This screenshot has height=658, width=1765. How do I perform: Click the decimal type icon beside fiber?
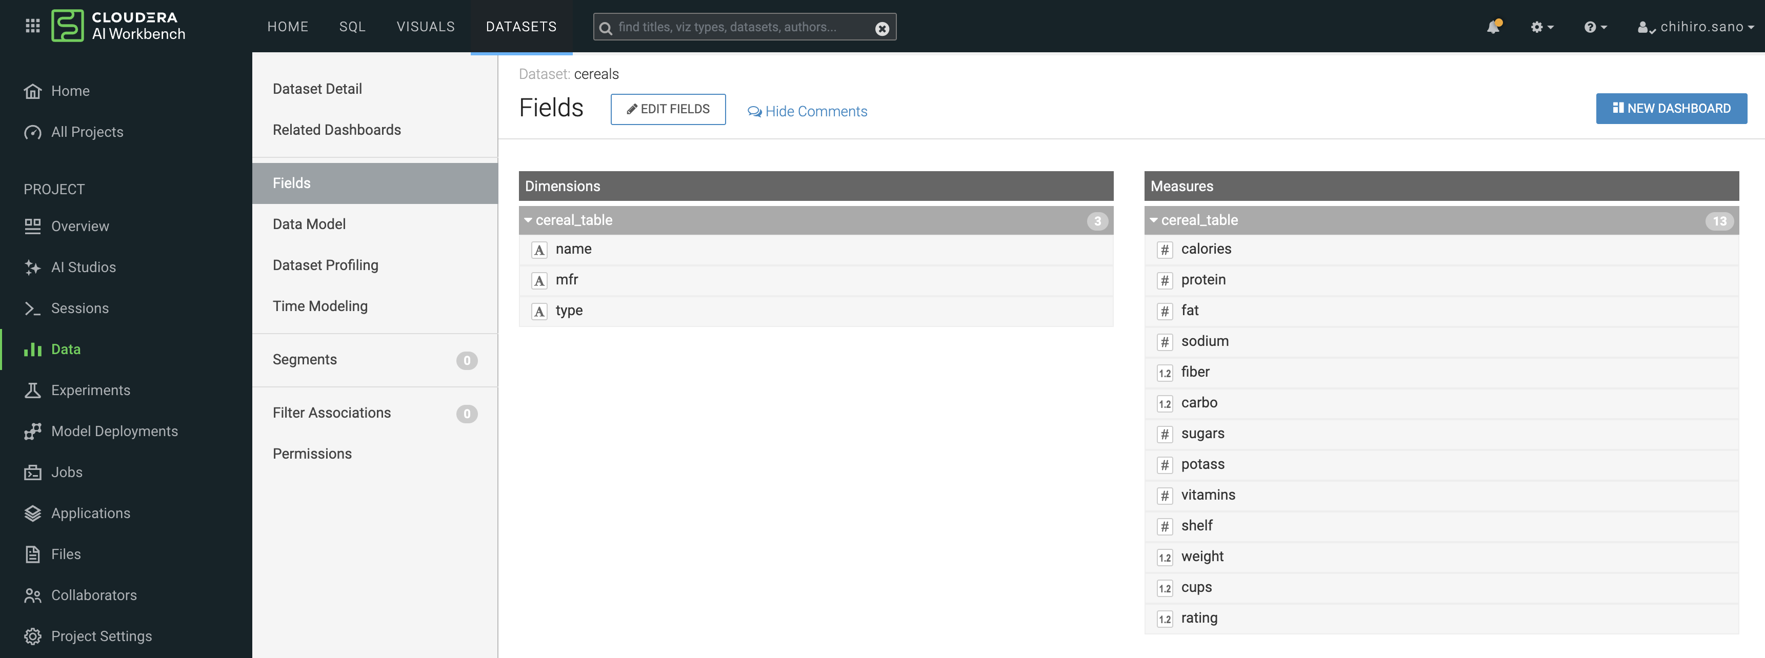1165,373
